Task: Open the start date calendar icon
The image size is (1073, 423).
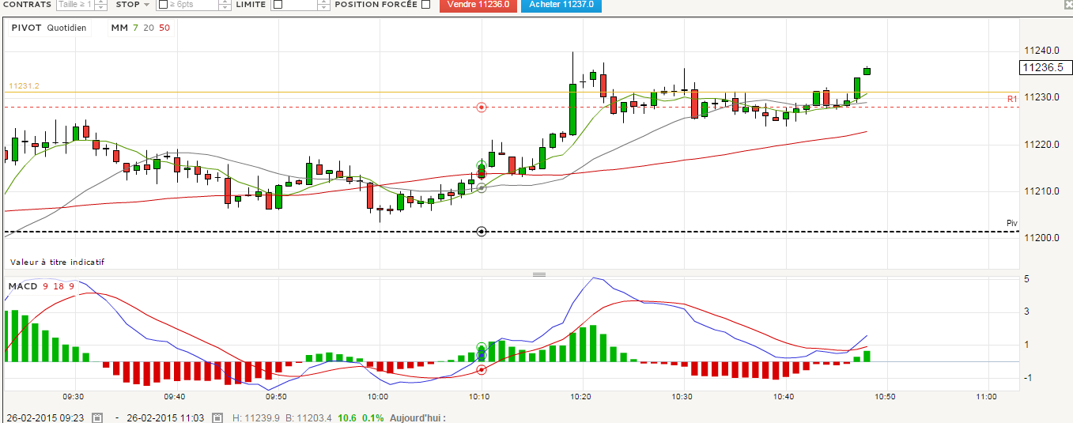Action: (97, 417)
